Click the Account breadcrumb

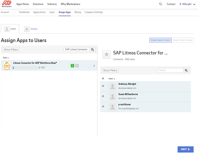point(5,12)
